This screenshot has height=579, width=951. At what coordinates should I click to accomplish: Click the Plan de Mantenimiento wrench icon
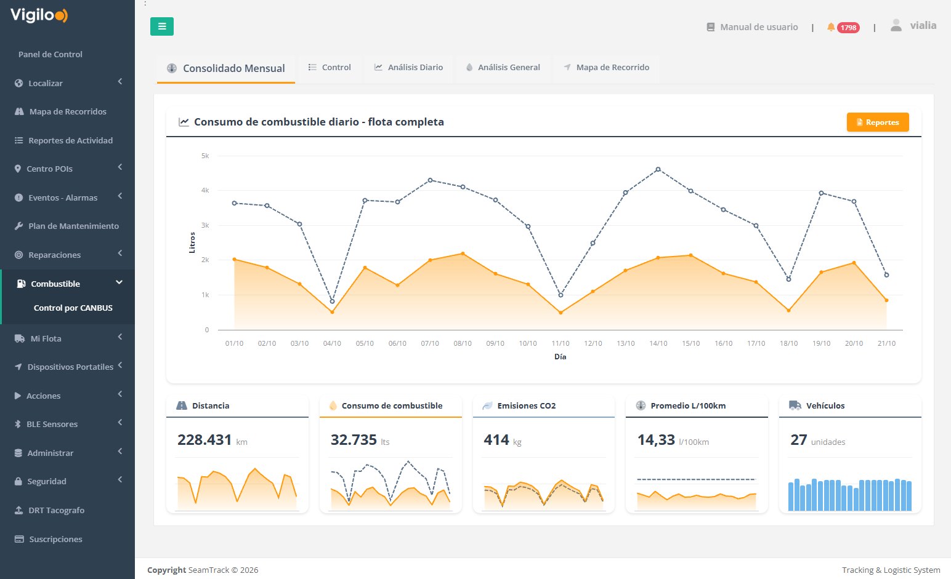coord(18,226)
